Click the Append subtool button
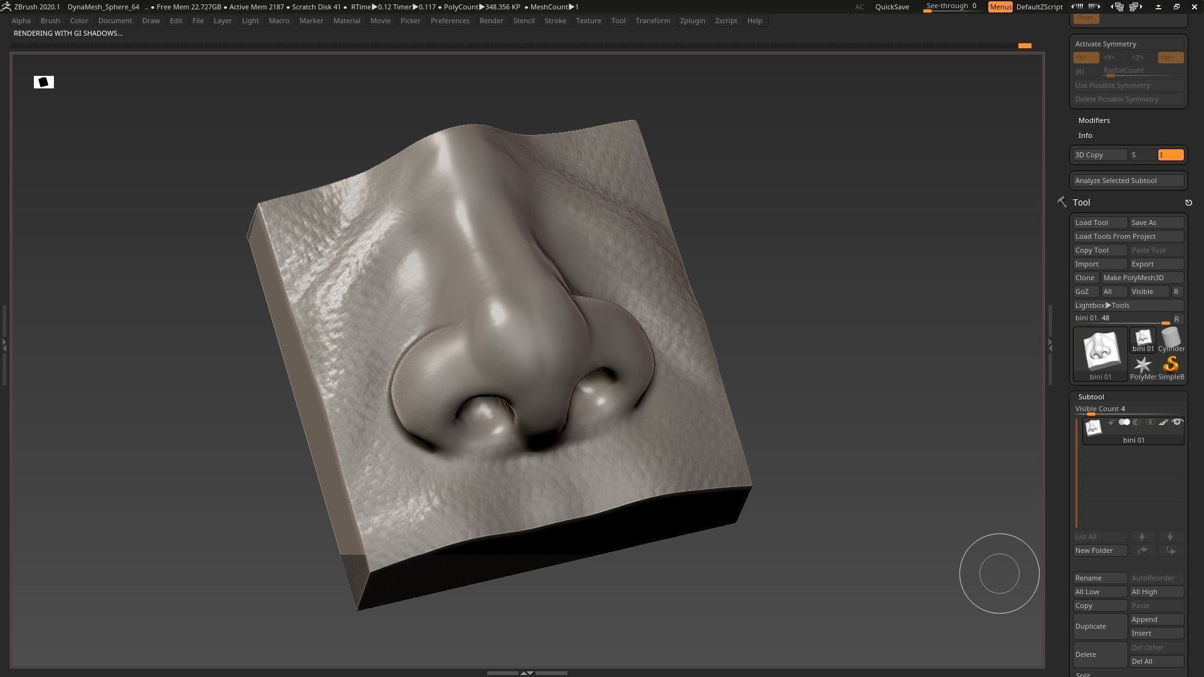Screen dimensions: 1204x677 (x=1156, y=619)
